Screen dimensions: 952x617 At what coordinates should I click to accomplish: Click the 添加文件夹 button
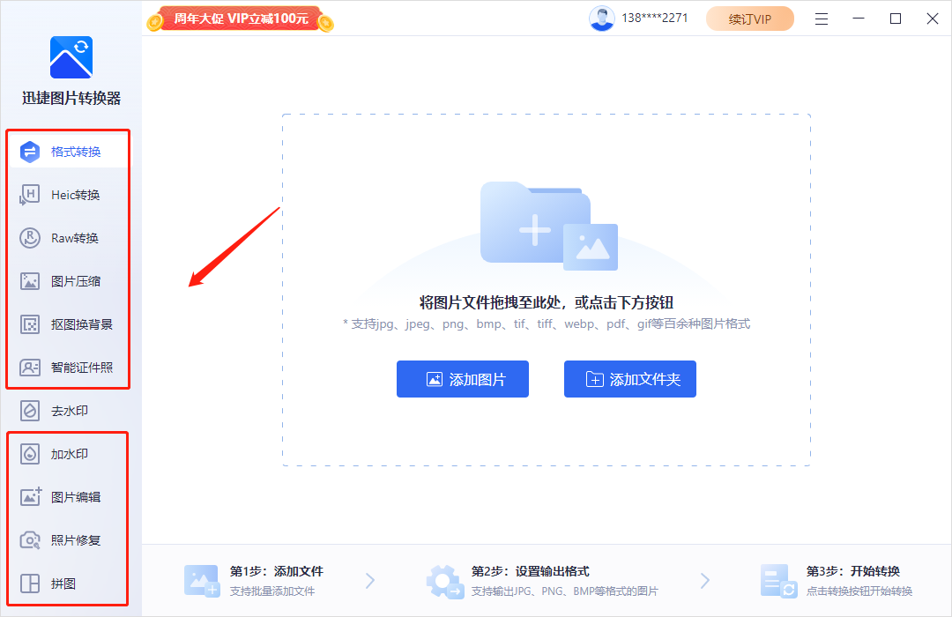pos(630,379)
